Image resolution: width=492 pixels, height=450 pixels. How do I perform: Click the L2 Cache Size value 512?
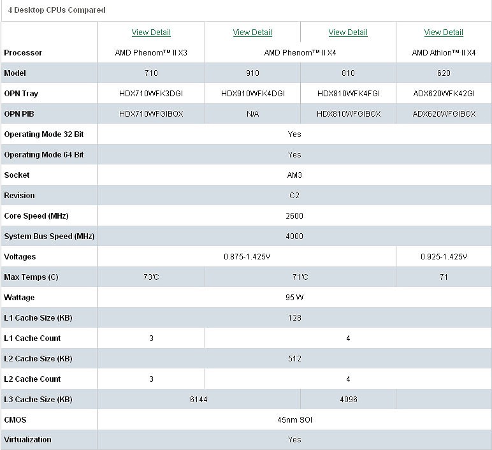coord(294,359)
